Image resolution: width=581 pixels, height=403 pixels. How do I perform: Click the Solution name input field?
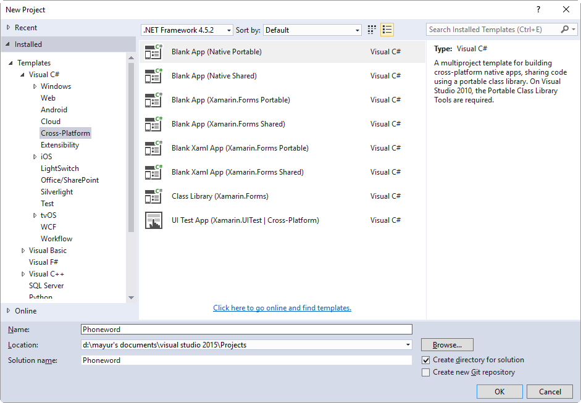246,360
